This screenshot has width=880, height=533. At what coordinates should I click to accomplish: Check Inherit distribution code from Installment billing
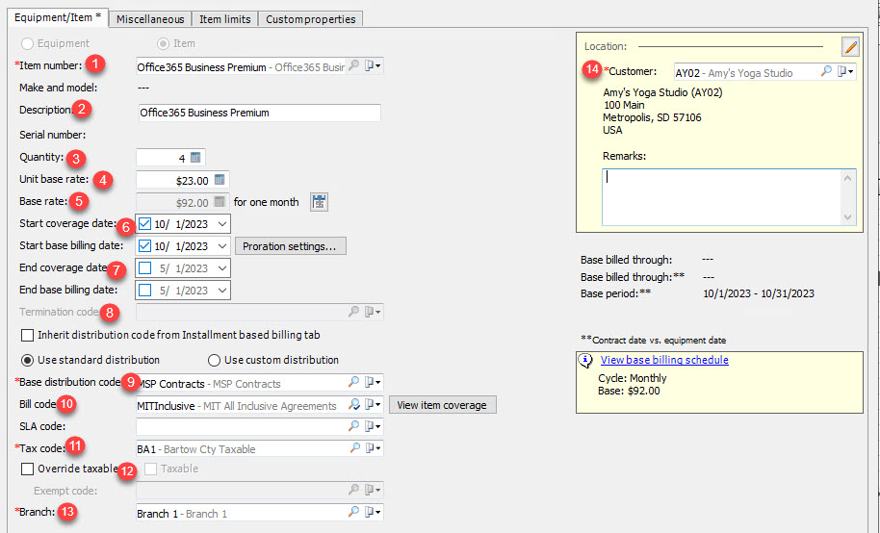[x=27, y=336]
